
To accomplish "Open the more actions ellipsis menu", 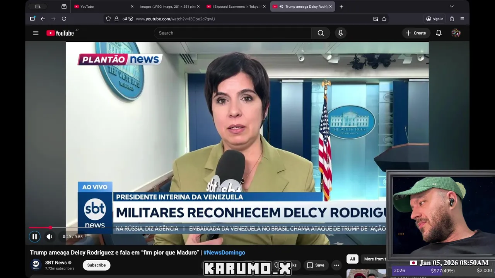I will coord(336,265).
